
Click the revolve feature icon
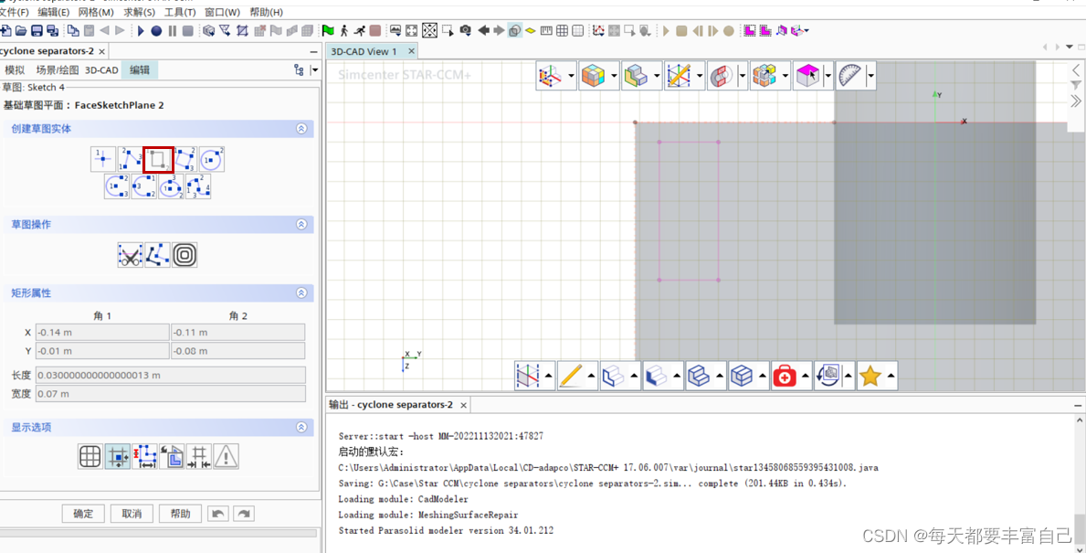pos(721,76)
